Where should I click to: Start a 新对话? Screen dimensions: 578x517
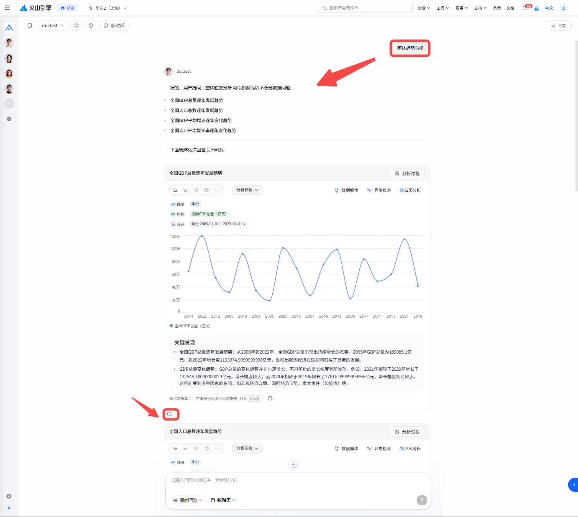[x=114, y=25]
